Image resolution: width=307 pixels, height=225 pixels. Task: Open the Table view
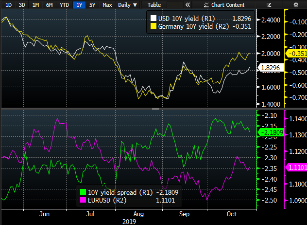coord(154,5)
